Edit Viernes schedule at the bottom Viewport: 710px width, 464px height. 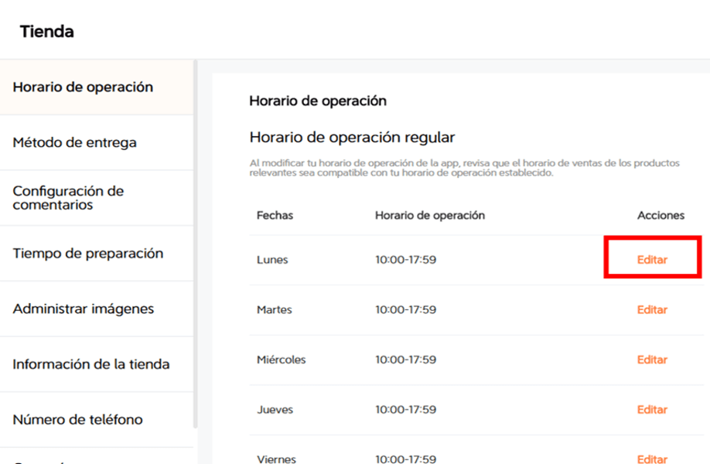652,458
